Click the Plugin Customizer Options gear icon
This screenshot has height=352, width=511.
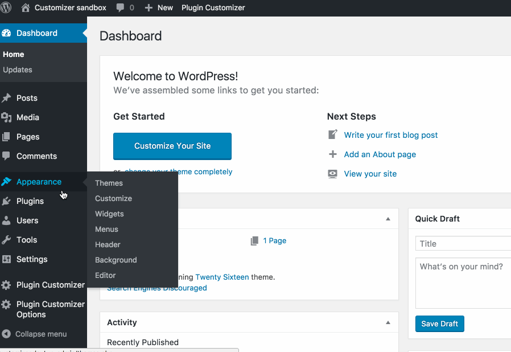(6, 304)
